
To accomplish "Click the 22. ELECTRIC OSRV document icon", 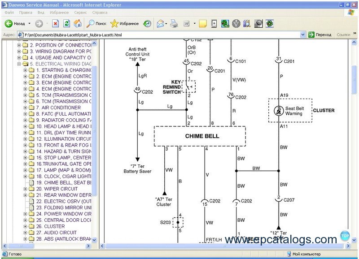I will coord(31,201).
